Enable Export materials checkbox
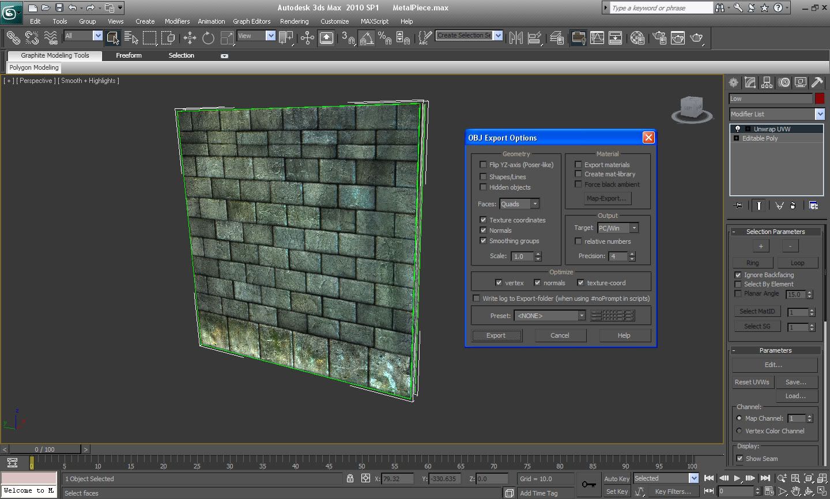 click(x=578, y=164)
